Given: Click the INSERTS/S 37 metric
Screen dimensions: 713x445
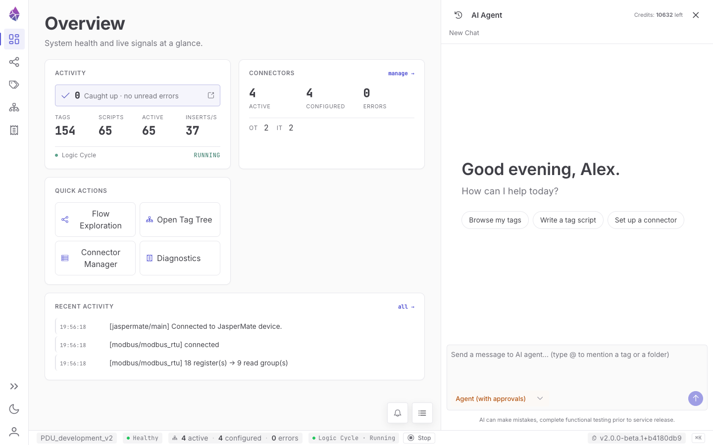Looking at the screenshot, I should [x=201, y=125].
